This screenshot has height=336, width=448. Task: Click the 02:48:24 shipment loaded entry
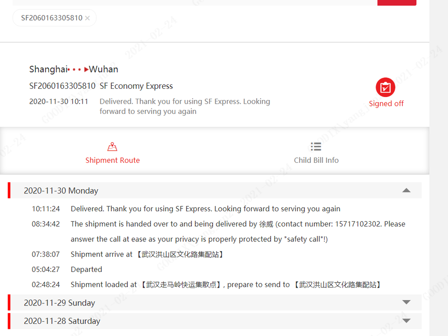[x=226, y=284]
